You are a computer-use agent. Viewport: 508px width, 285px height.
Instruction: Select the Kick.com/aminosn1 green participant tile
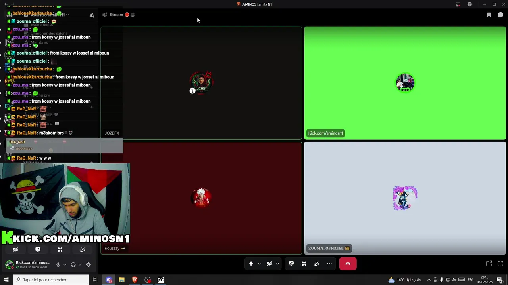tap(405, 83)
